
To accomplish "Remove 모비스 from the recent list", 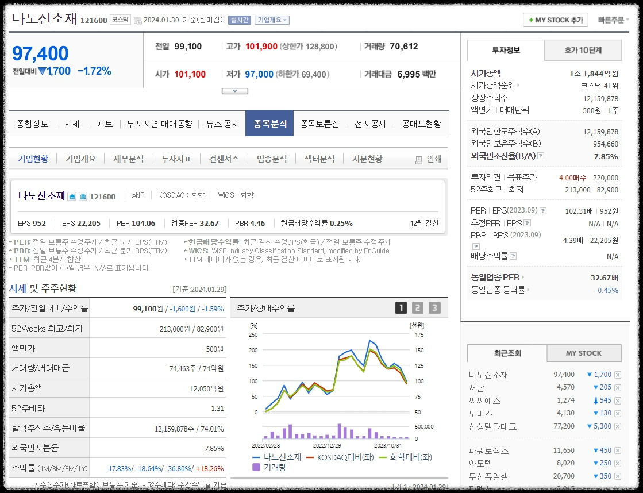I will (618, 414).
